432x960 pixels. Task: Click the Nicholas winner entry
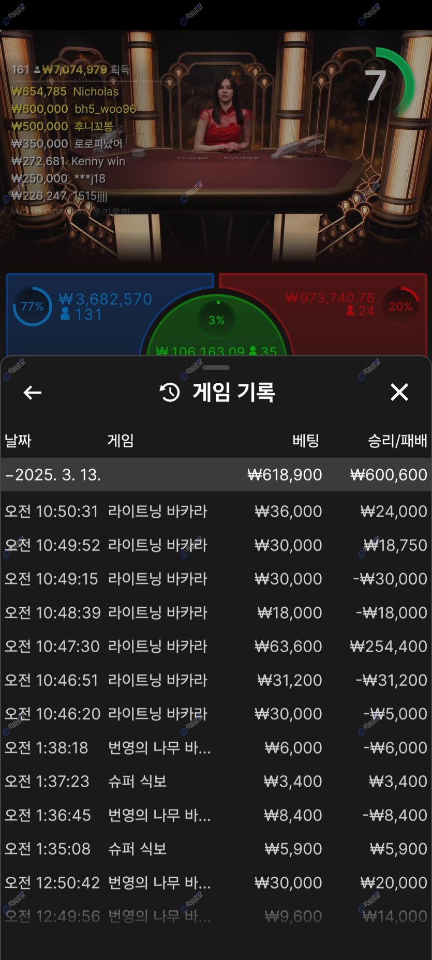pos(65,92)
